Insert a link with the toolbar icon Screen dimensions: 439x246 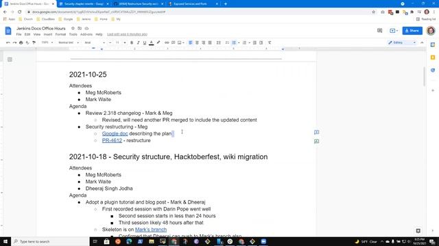(167, 42)
